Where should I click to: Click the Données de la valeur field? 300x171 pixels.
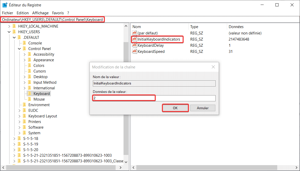pos(154,98)
